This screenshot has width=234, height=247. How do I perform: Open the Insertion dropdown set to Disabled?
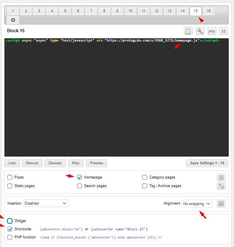click(x=46, y=203)
